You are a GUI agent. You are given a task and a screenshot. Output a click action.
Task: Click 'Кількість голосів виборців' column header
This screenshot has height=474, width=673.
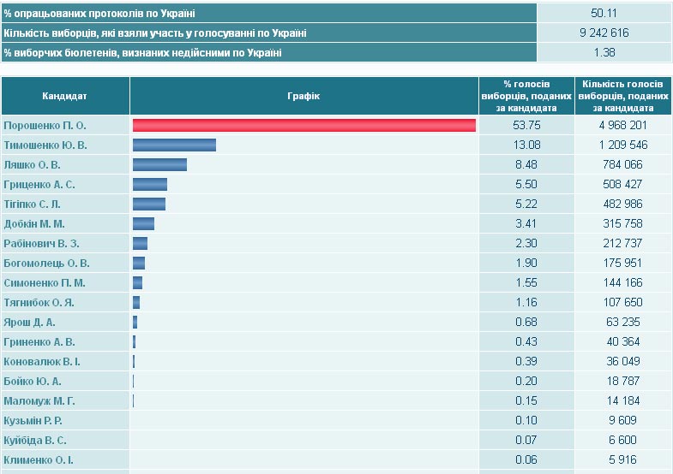(622, 96)
